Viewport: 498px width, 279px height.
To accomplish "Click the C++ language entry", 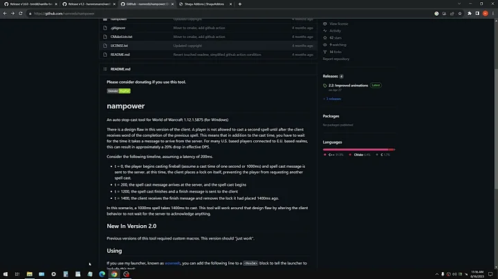I will click(333, 155).
